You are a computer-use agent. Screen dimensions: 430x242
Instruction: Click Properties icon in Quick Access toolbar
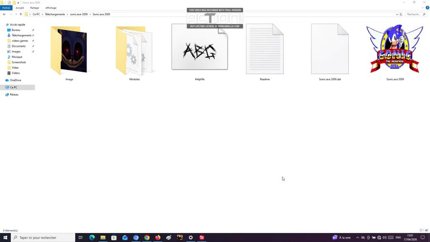click(9, 3)
